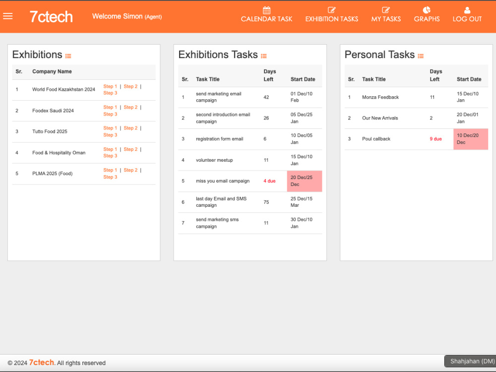This screenshot has height=372, width=496.
Task: Click the Graphs pie chart icon
Action: (427, 10)
